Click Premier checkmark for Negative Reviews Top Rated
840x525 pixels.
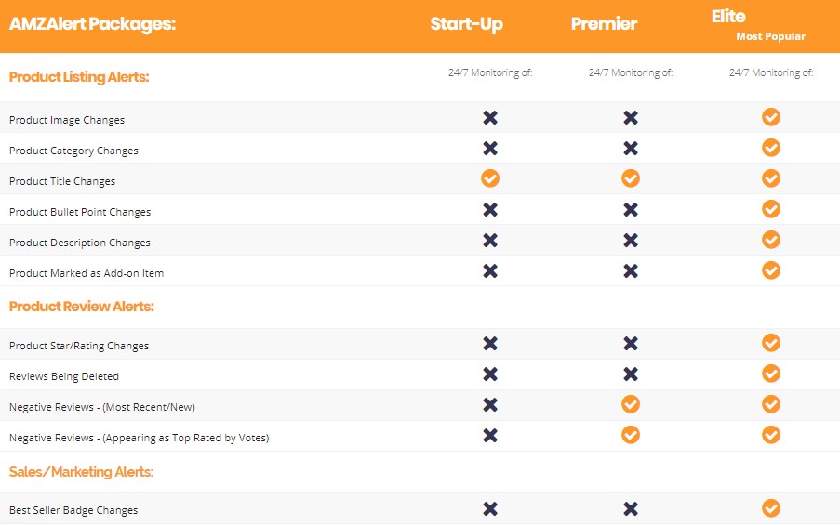click(631, 435)
